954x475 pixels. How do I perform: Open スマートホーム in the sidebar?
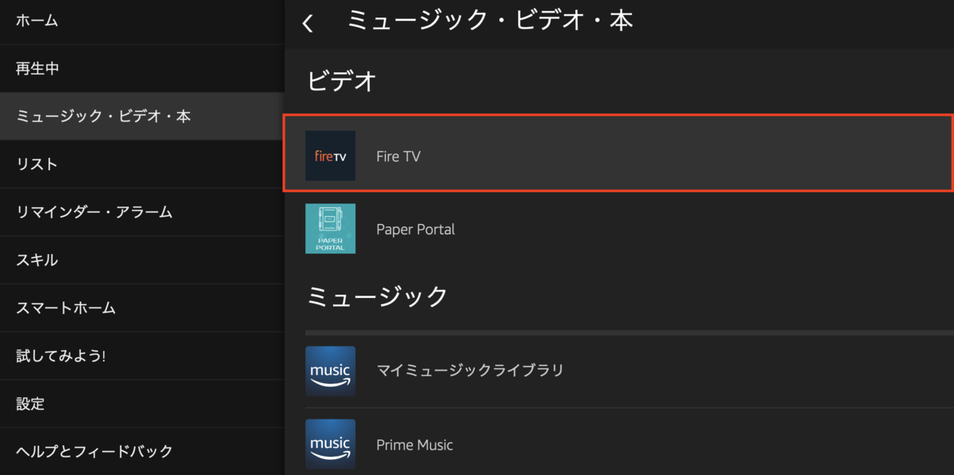[x=142, y=308]
